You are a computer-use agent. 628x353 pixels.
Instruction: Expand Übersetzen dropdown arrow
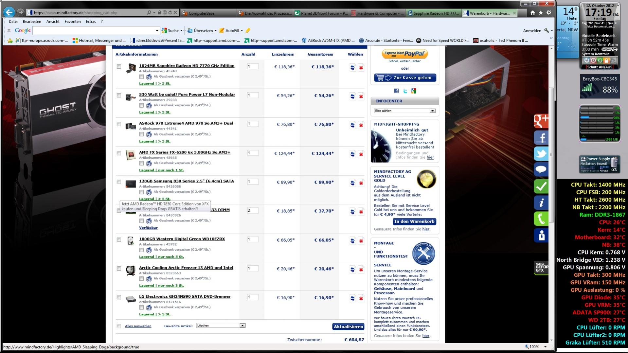click(x=215, y=31)
